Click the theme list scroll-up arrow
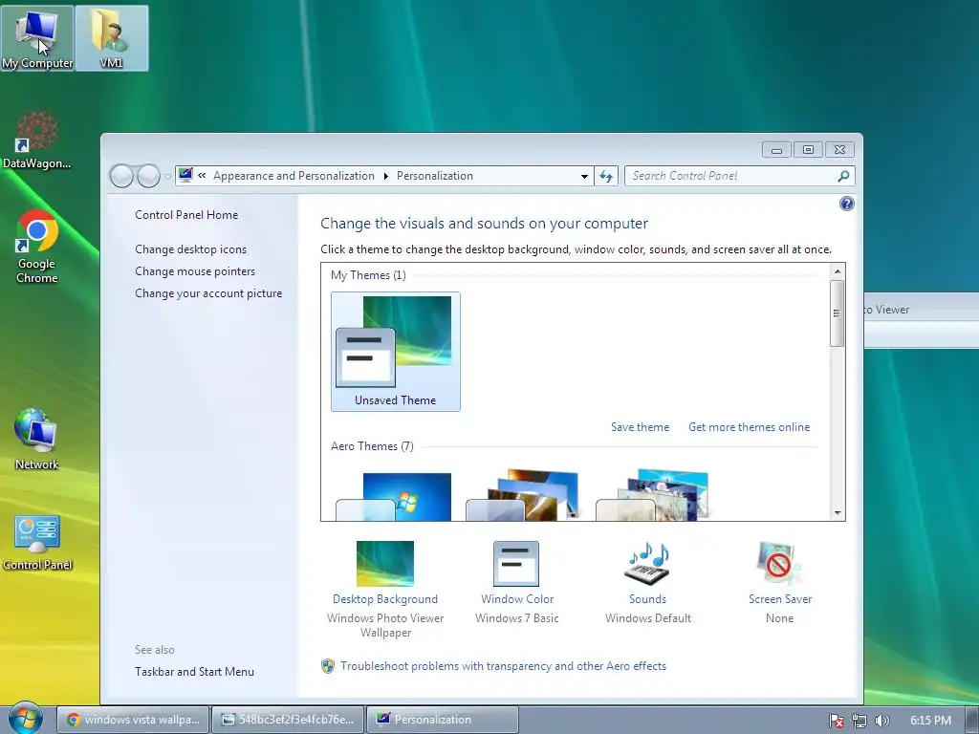 838,270
